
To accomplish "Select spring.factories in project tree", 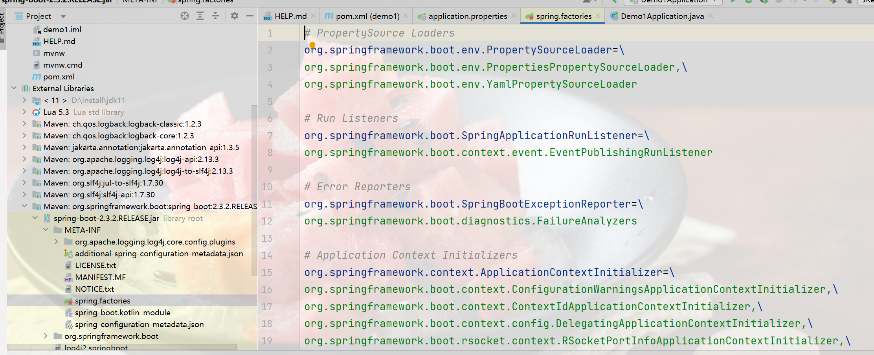I will point(103,301).
